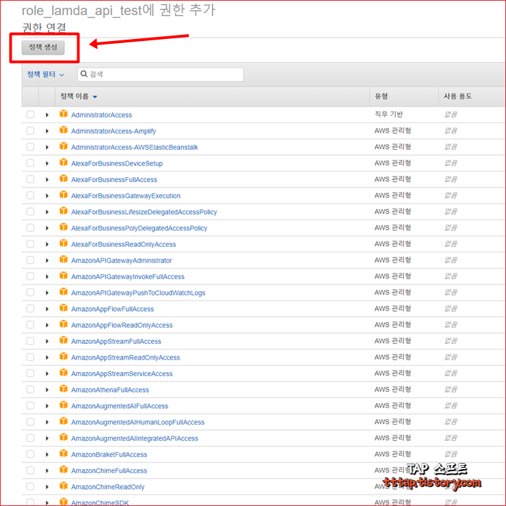The height and width of the screenshot is (506, 506).
Task: Expand the AdministratorAccess row details
Action: click(x=47, y=115)
